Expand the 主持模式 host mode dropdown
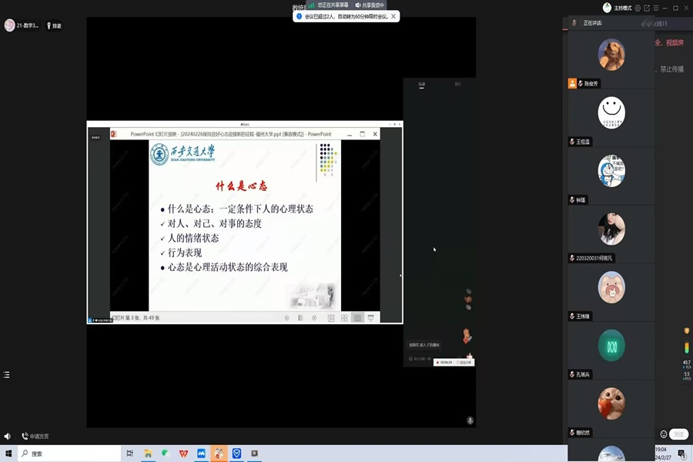The image size is (693, 462). [x=618, y=8]
